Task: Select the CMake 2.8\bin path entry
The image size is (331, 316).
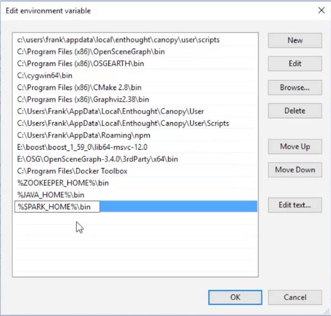Action: tap(135, 87)
